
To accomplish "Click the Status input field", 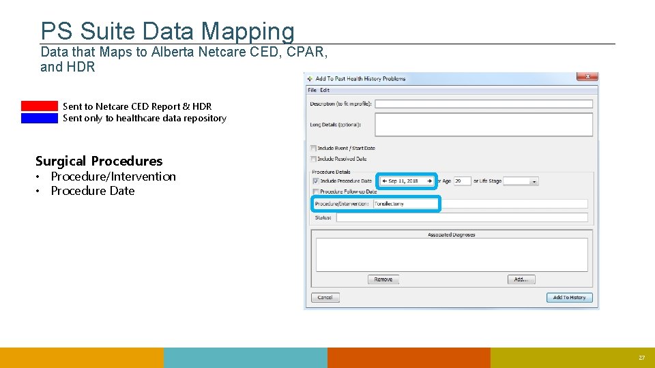I will tap(462, 217).
